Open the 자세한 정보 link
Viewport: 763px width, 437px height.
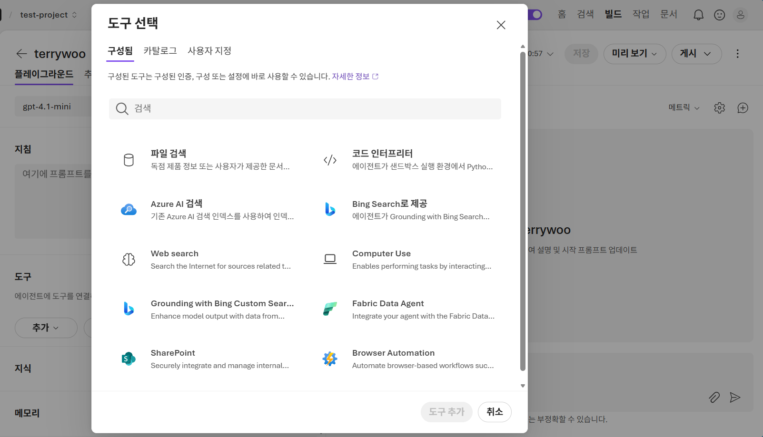click(x=352, y=76)
